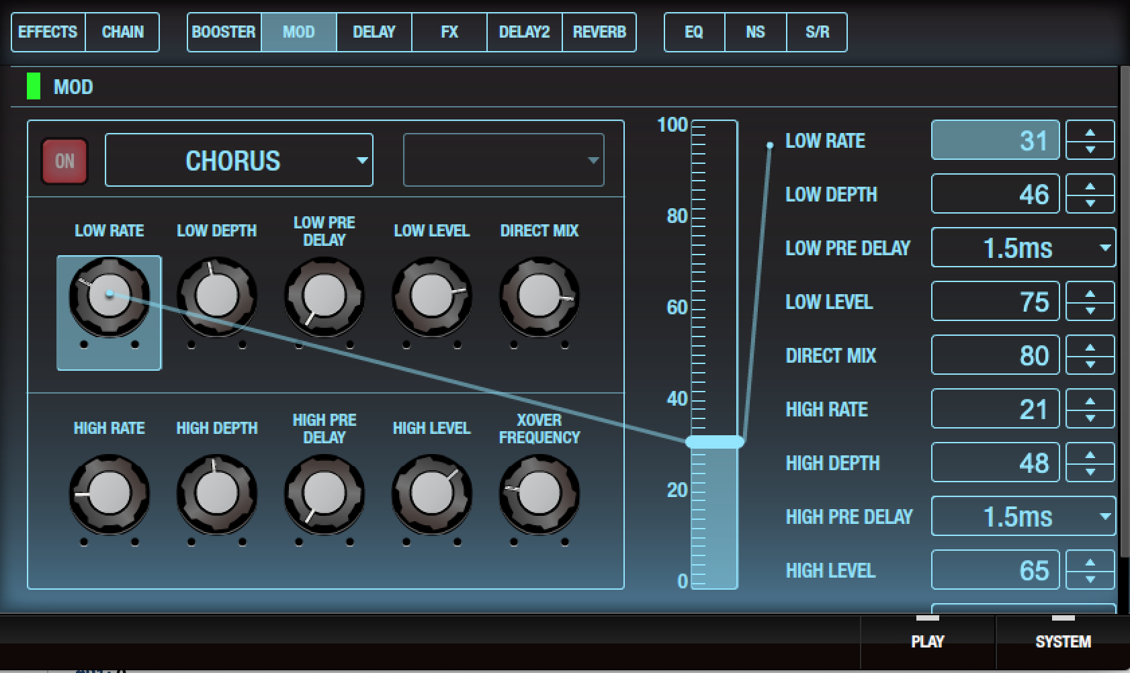The height and width of the screenshot is (673, 1130).
Task: Open the SYSTEM button
Action: click(1062, 641)
